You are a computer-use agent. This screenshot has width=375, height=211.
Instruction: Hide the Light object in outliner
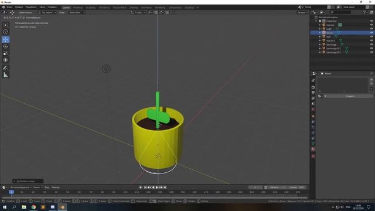[371, 29]
